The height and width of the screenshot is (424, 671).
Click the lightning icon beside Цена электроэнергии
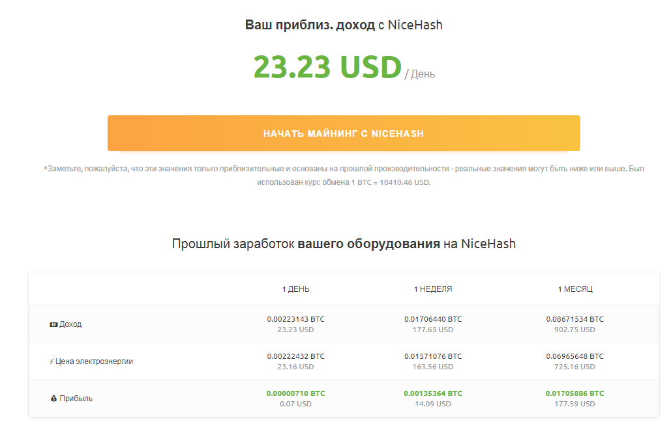(52, 361)
